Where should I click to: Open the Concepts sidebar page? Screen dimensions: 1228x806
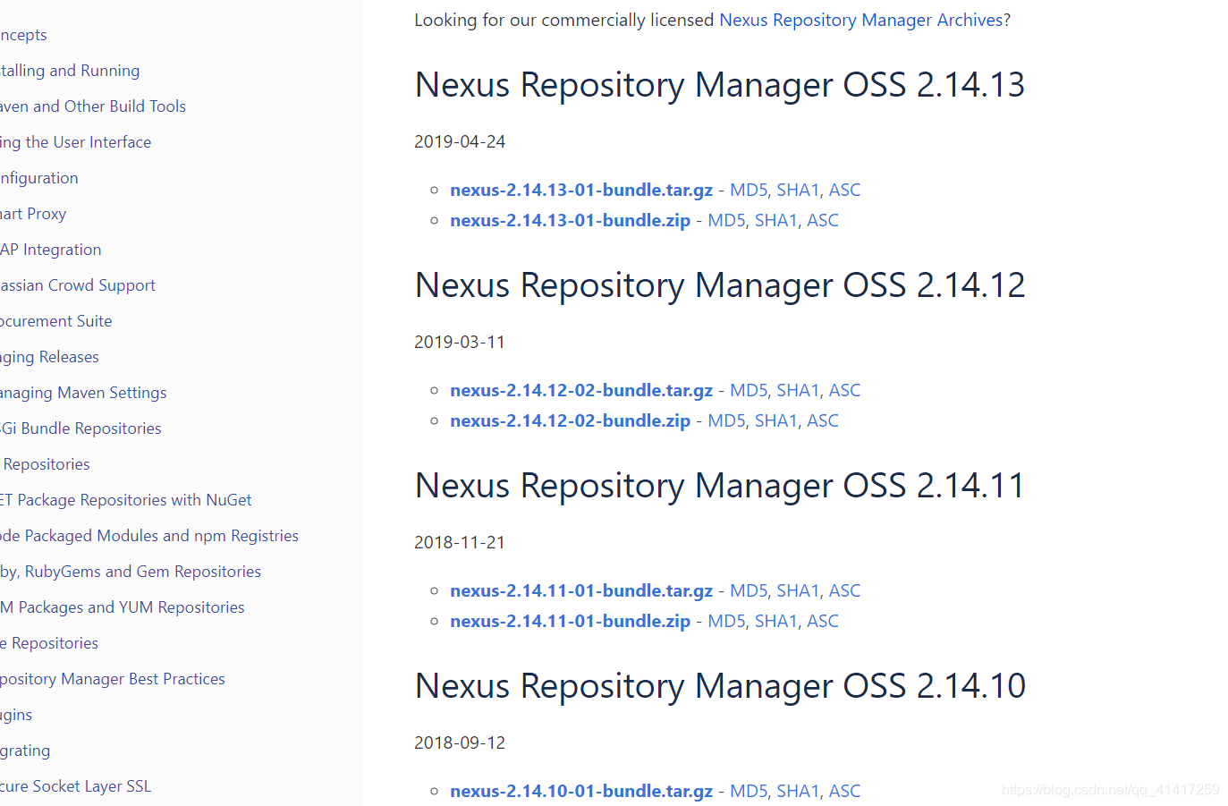point(23,35)
